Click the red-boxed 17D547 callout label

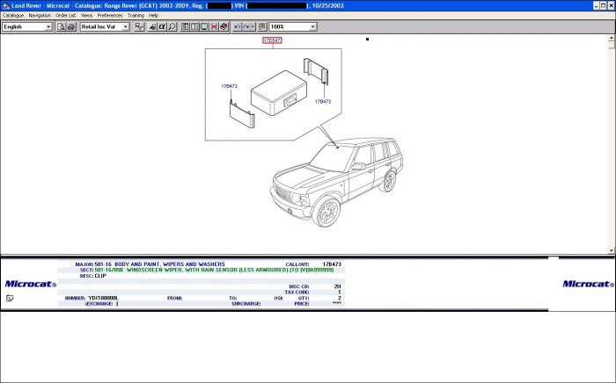coord(272,40)
